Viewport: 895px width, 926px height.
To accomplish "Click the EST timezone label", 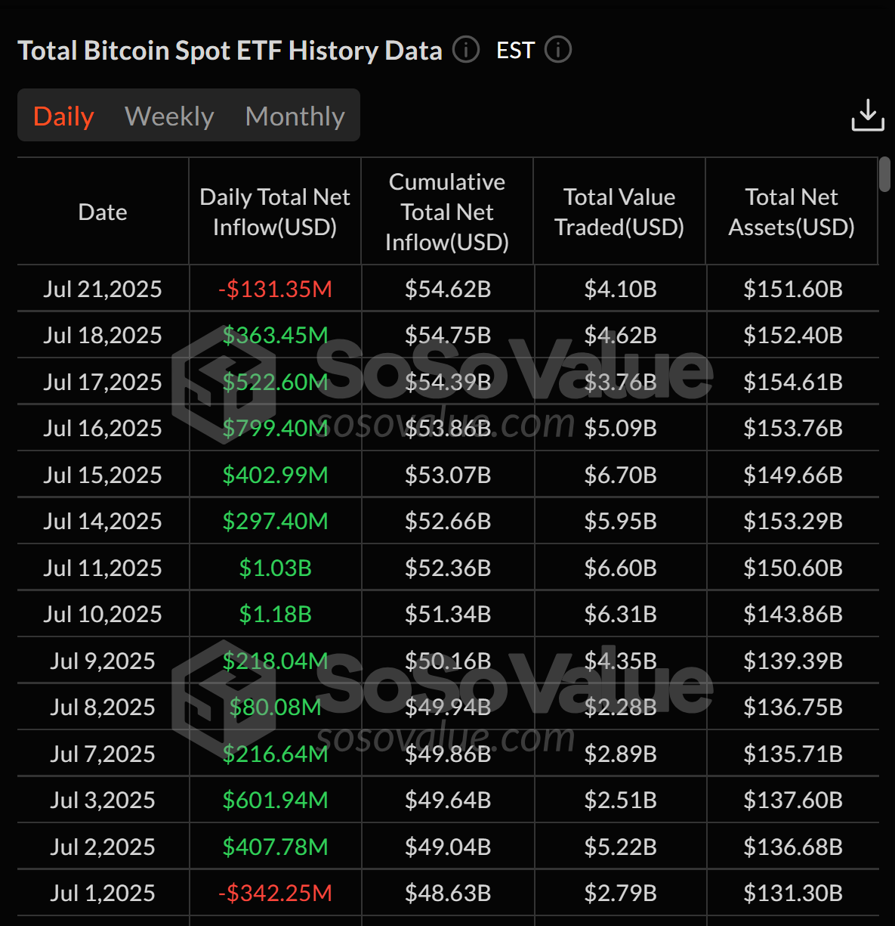I will click(515, 51).
